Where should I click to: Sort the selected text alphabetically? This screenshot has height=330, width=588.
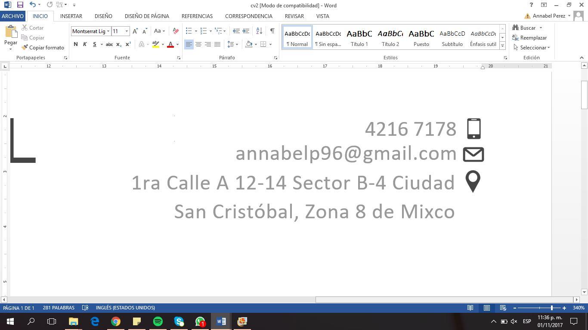pos(259,31)
